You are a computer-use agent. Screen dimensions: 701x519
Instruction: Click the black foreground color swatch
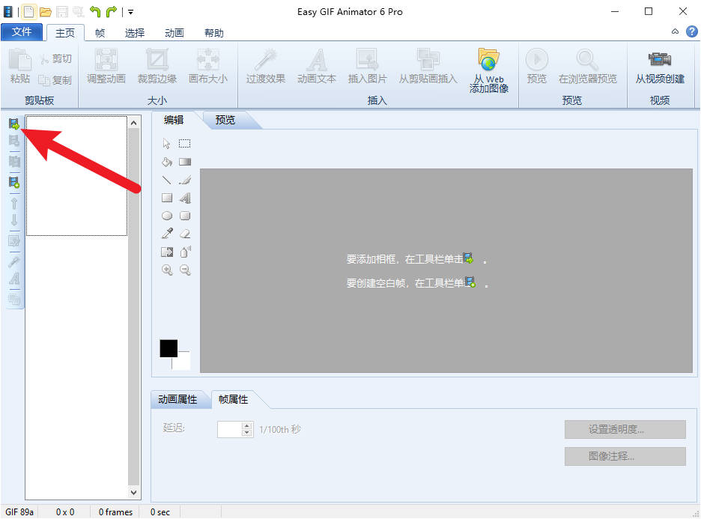(x=169, y=348)
